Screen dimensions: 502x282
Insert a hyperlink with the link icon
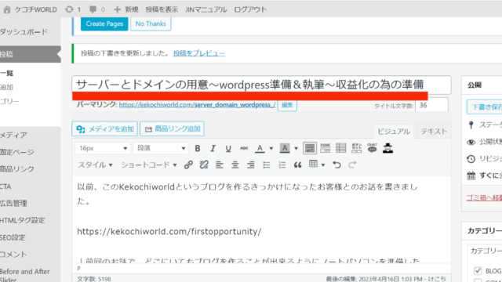tap(188, 165)
